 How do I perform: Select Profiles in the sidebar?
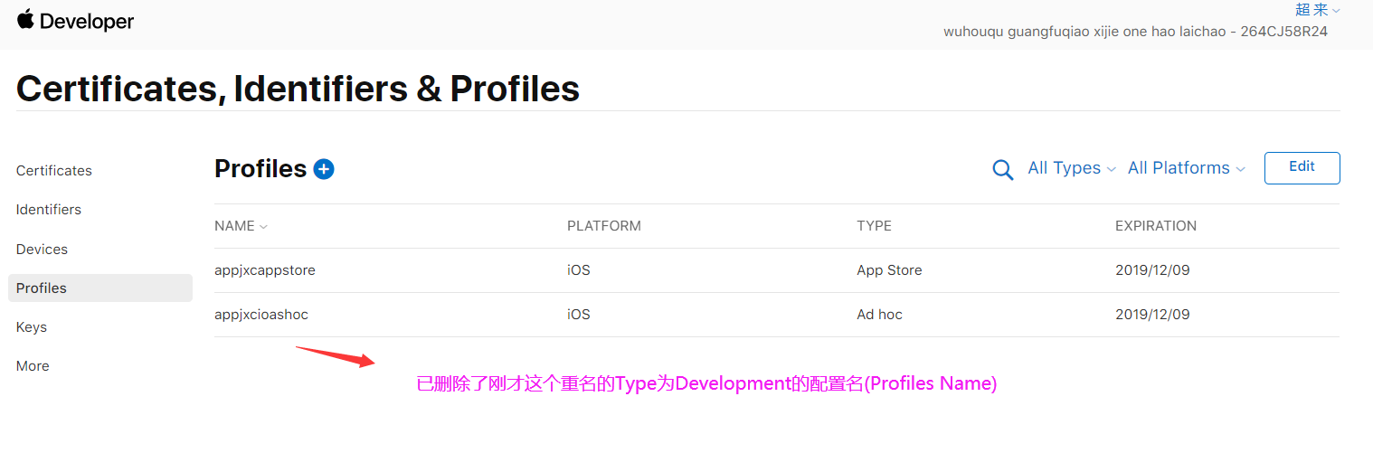(42, 288)
